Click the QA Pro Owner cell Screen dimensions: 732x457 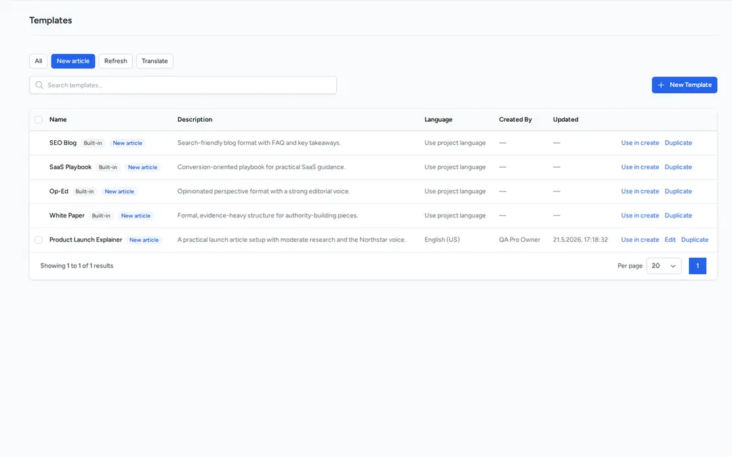coord(520,240)
